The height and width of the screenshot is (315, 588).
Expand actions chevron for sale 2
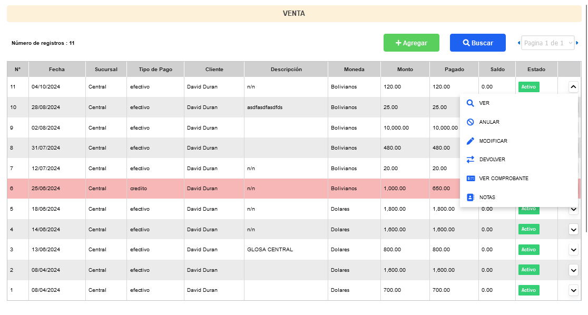(573, 270)
